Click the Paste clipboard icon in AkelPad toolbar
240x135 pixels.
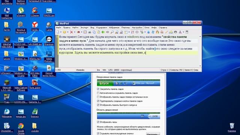99,32
